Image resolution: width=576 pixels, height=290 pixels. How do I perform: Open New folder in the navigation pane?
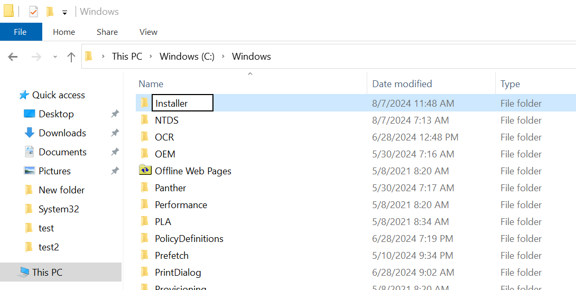click(x=61, y=190)
